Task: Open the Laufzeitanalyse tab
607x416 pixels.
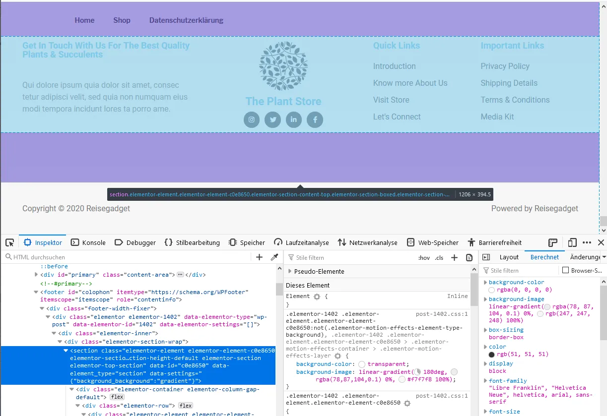Action: (x=301, y=242)
